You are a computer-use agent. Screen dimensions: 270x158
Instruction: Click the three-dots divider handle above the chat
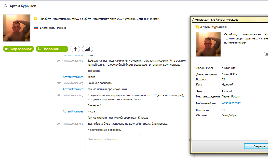141,54
